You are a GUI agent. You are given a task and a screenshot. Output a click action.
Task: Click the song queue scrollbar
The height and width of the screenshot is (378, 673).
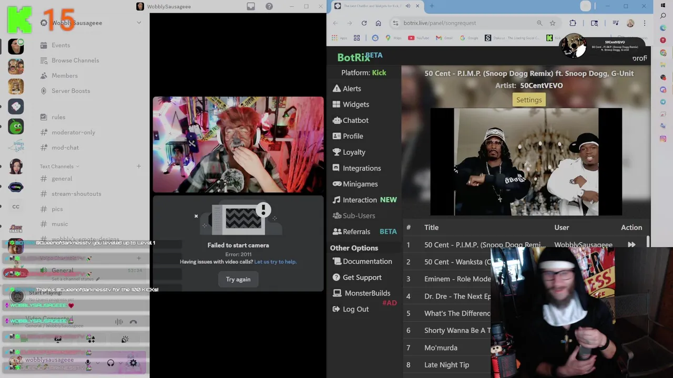click(648, 241)
